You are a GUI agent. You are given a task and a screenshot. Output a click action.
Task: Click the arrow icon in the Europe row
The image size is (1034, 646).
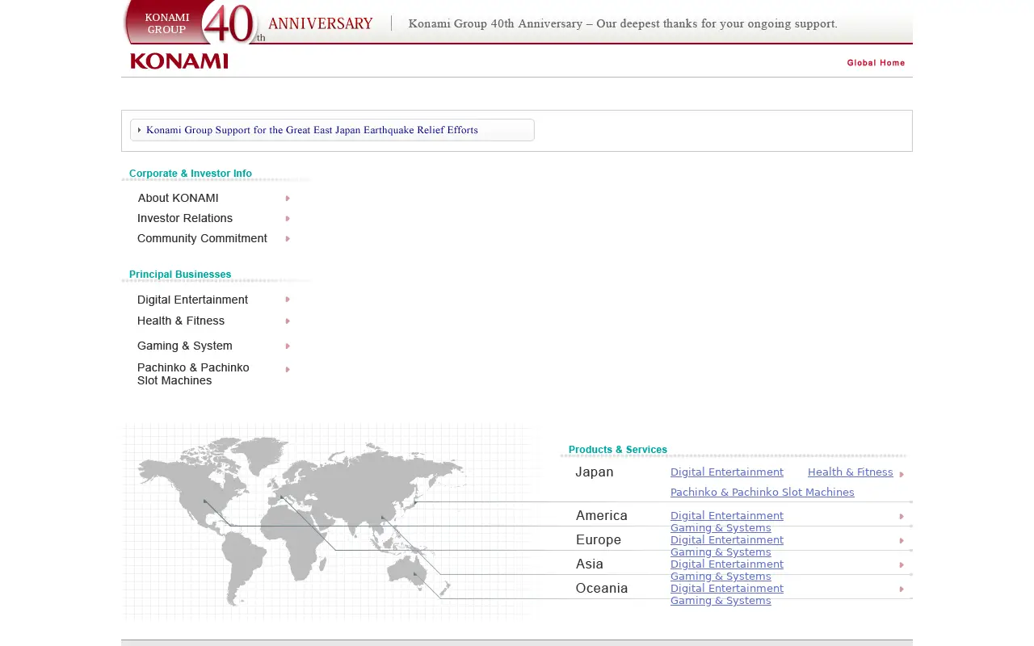click(x=902, y=541)
